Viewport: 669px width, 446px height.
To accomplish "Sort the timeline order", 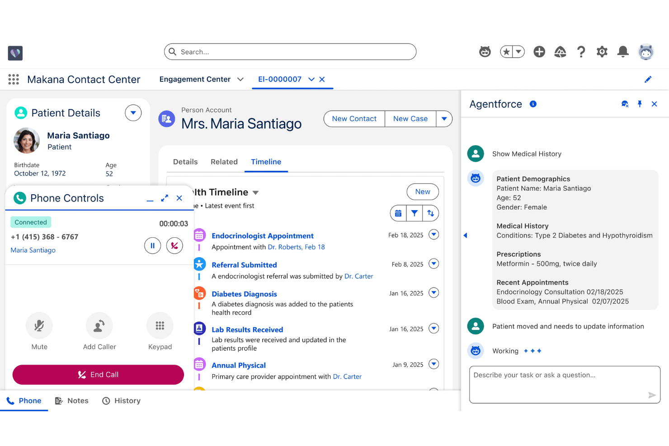I will tap(431, 213).
